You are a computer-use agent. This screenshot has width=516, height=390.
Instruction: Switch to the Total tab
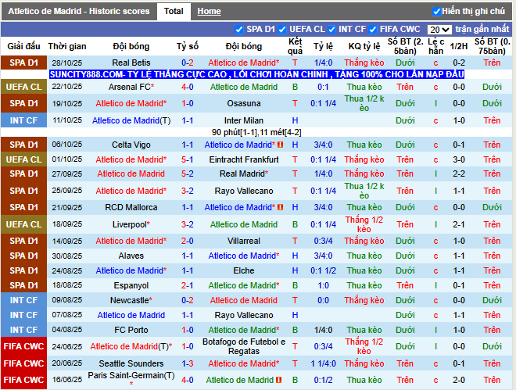(174, 12)
